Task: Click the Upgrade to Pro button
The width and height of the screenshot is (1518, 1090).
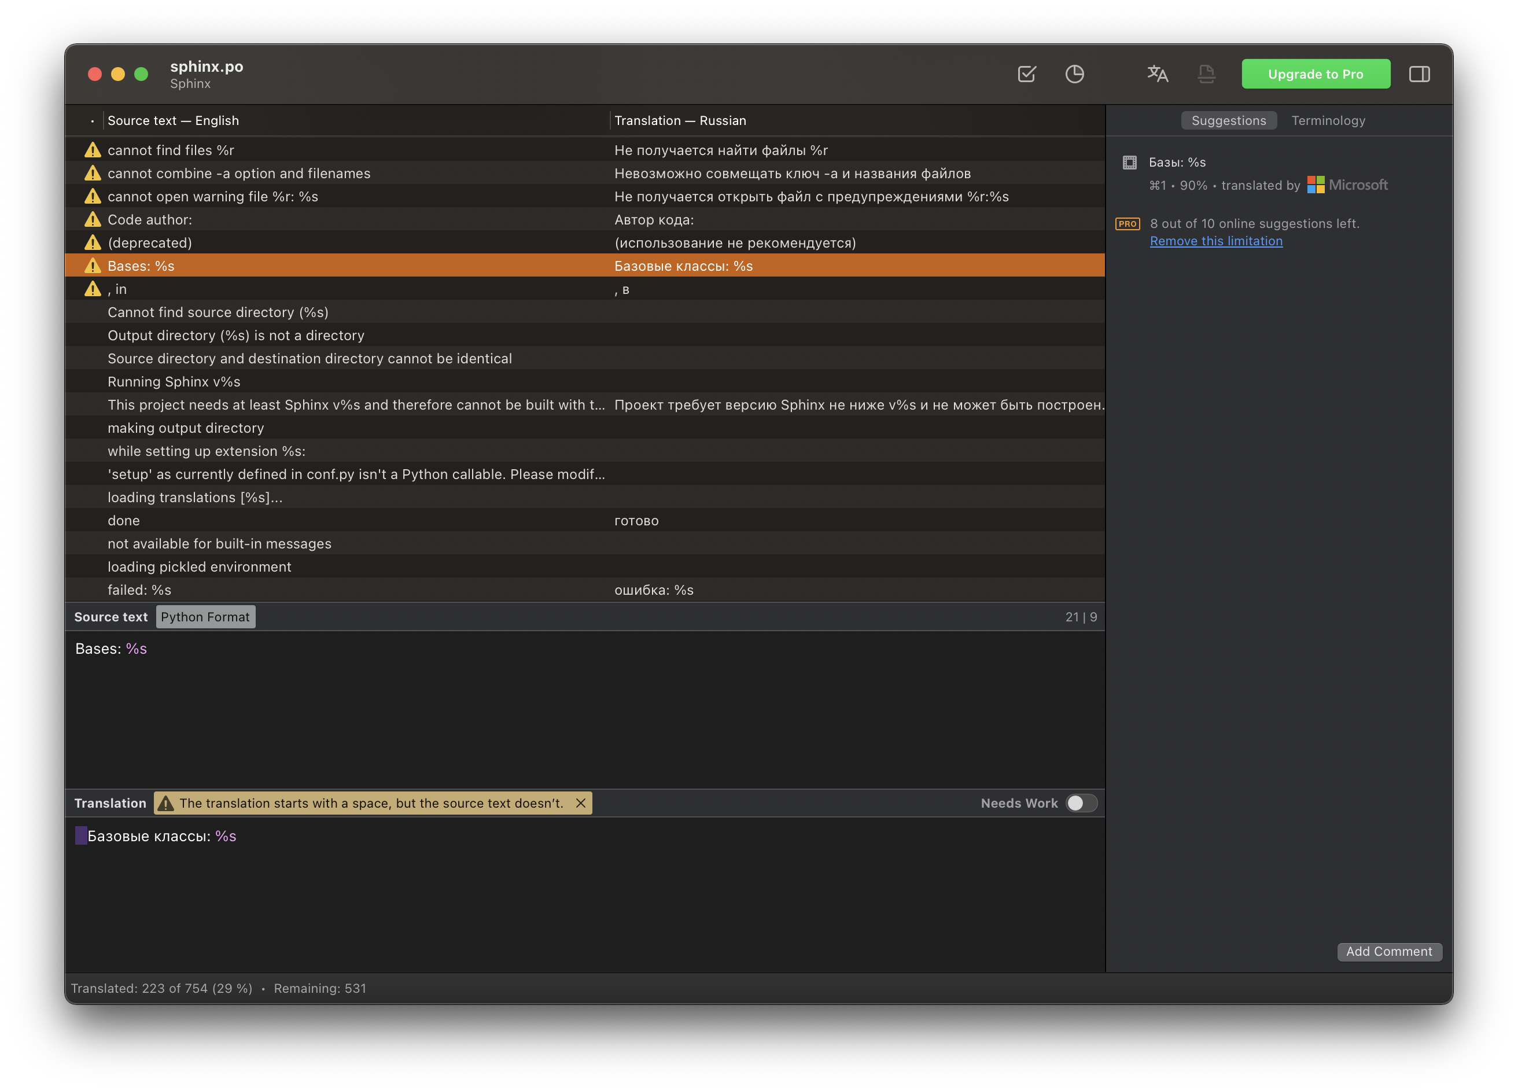Action: [x=1315, y=73]
